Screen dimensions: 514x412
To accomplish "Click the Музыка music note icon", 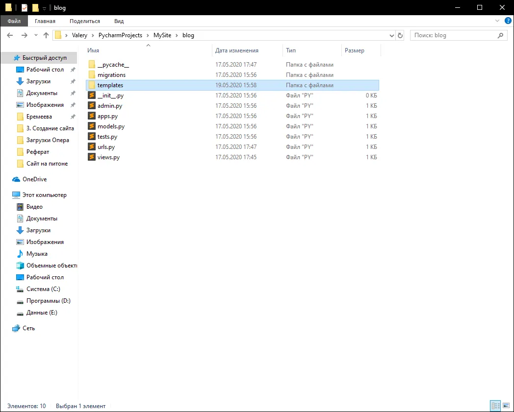I will click(x=20, y=254).
